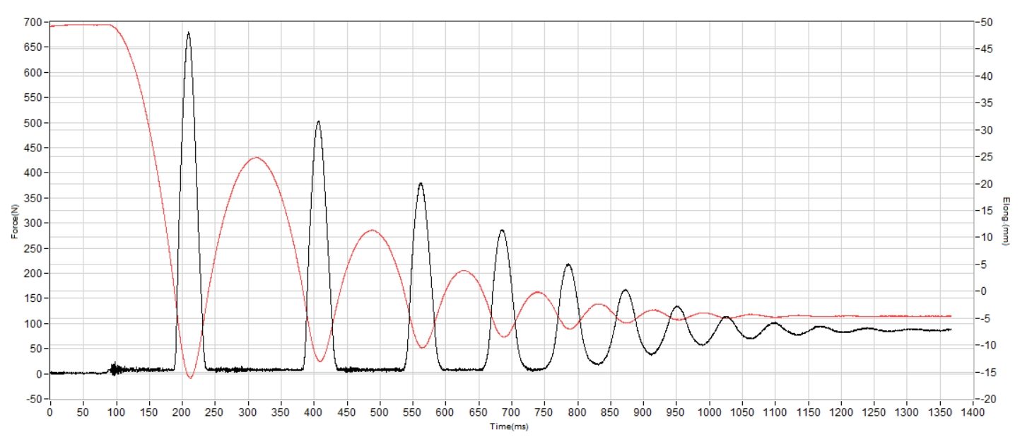Image resolution: width=1020 pixels, height=442 pixels.
Task: Click the third black force peak near 380 N
Action: (421, 184)
